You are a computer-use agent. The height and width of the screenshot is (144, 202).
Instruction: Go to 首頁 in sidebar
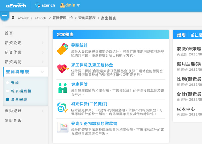(9, 33)
